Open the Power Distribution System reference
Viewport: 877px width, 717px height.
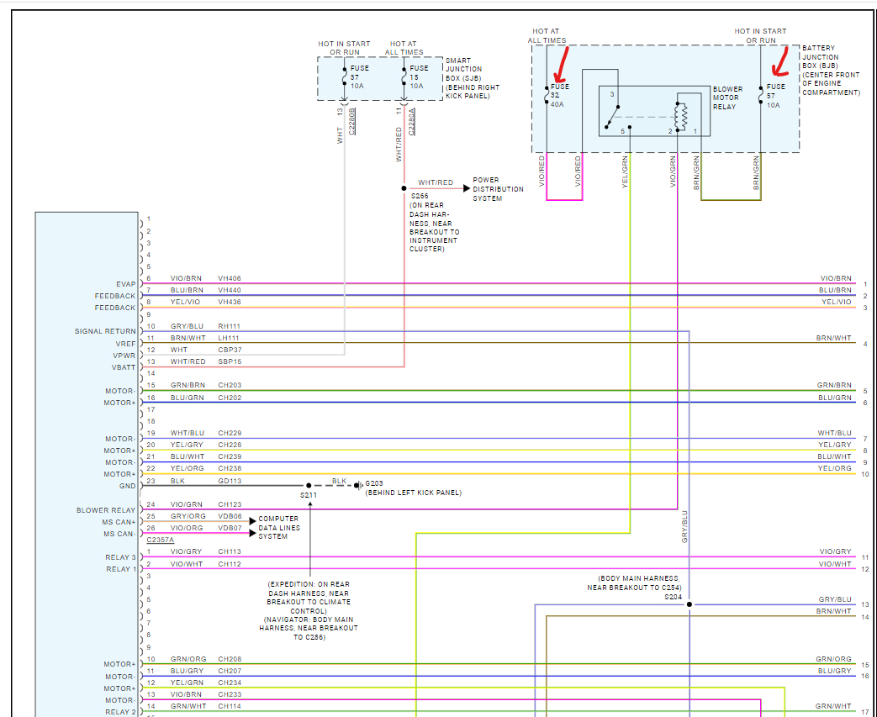[497, 189]
